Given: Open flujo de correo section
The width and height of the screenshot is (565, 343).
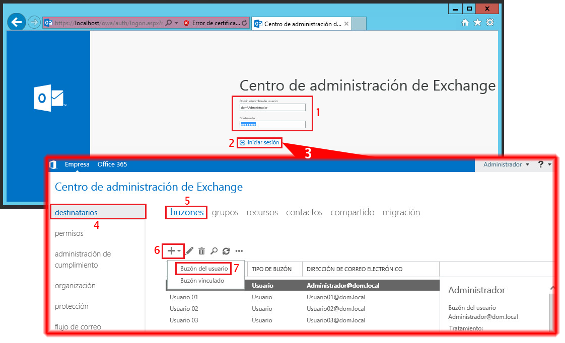Looking at the screenshot, I should [x=78, y=327].
